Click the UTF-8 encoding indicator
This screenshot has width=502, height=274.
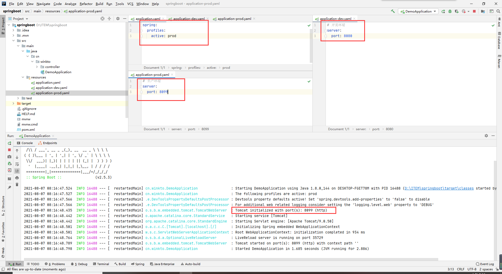click(472, 269)
